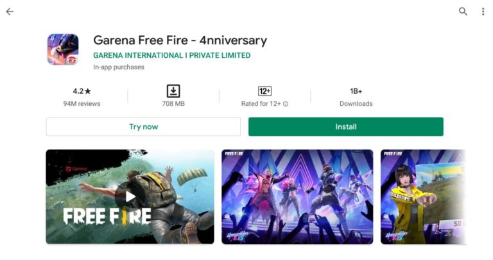Open the yellow jacket character screenshot

coord(423,197)
